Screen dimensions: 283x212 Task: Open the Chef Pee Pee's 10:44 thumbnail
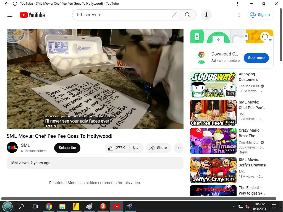point(213,113)
